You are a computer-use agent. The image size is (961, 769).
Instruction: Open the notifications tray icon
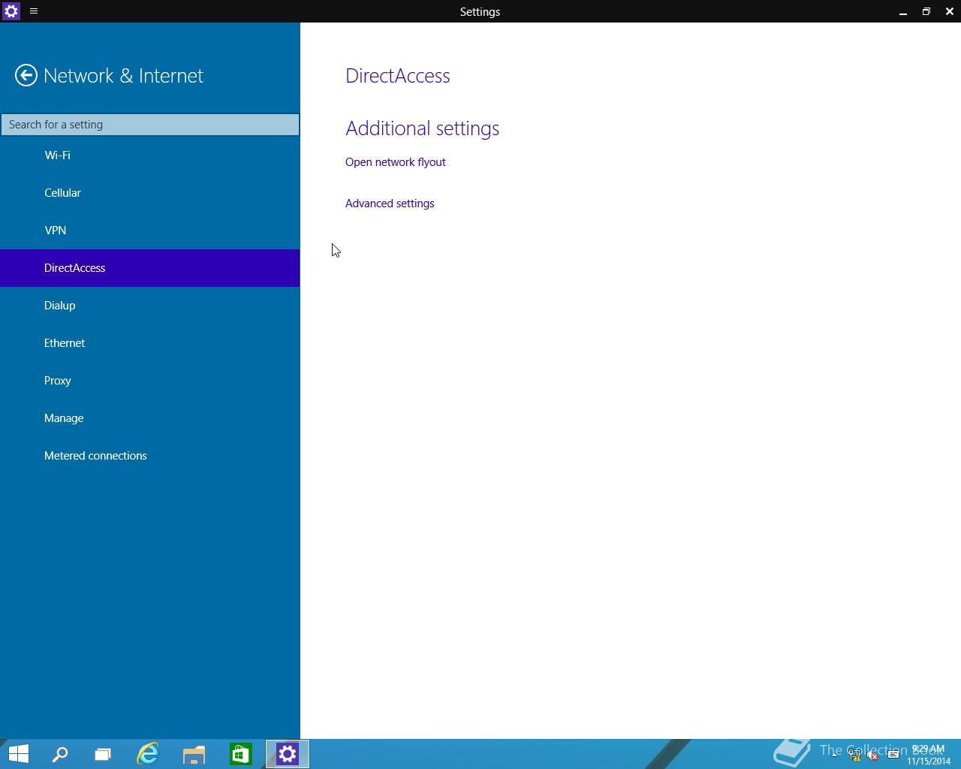pyautogui.click(x=893, y=755)
